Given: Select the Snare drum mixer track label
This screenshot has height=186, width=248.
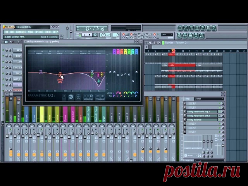Looking at the screenshot, I should (73, 114).
